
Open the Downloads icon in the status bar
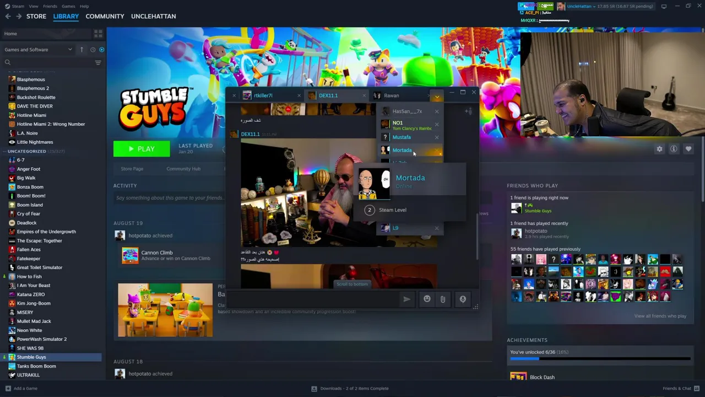pos(314,388)
